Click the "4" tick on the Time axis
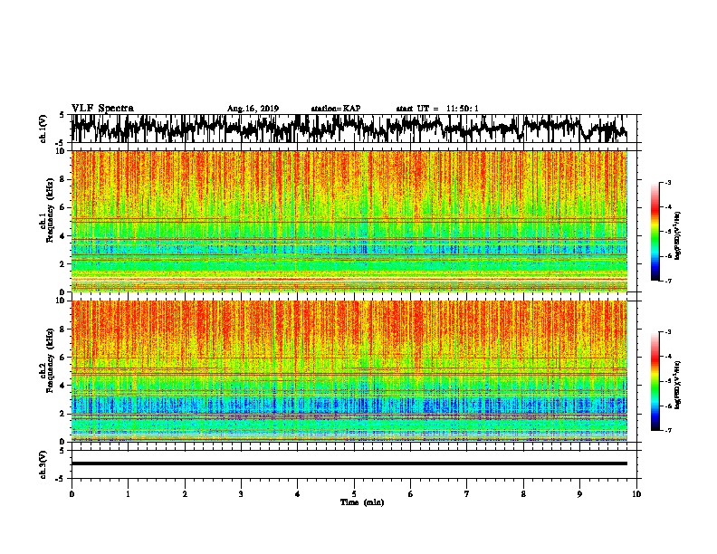 pos(298,494)
